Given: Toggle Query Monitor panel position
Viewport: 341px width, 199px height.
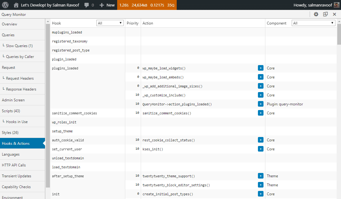Looking at the screenshot, I should pos(325,14).
